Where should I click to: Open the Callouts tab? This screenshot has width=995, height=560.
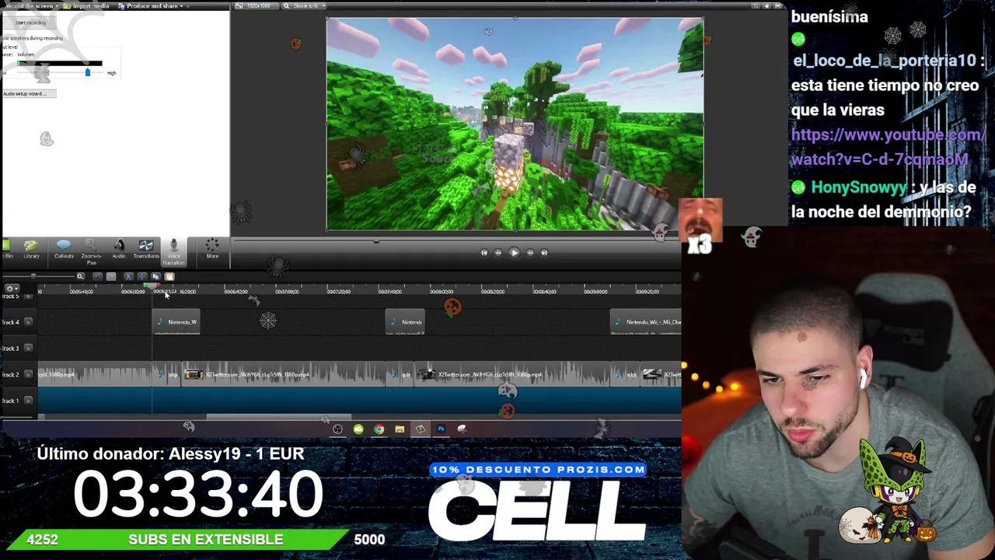pos(64,250)
